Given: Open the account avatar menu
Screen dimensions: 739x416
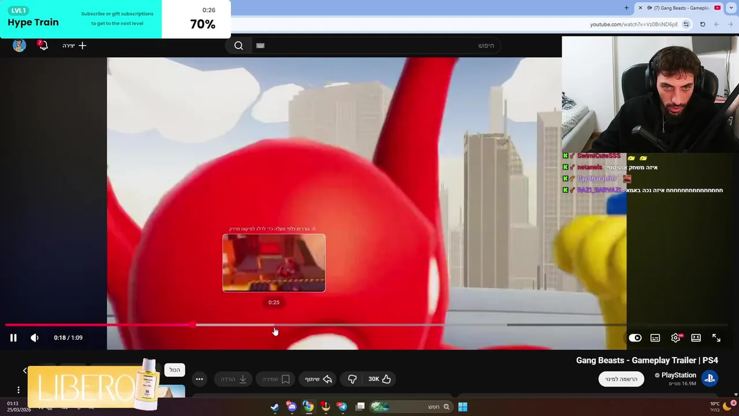Looking at the screenshot, I should tap(19, 46).
